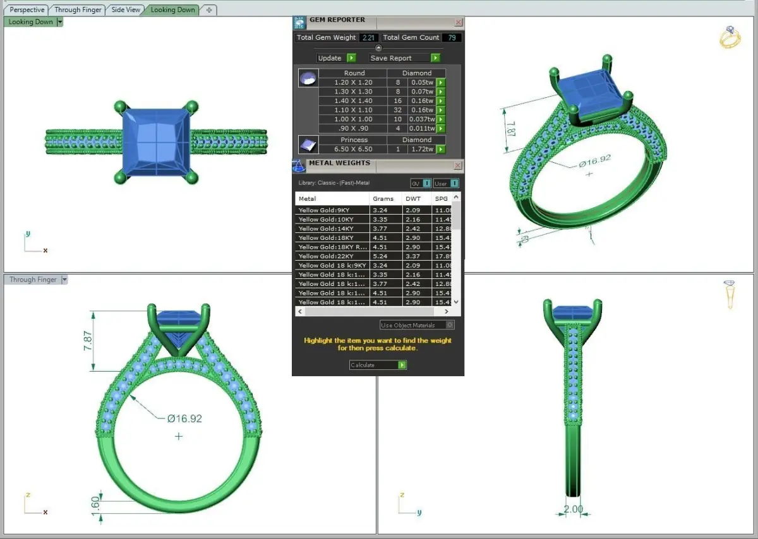Click the SPG column header

click(442, 199)
